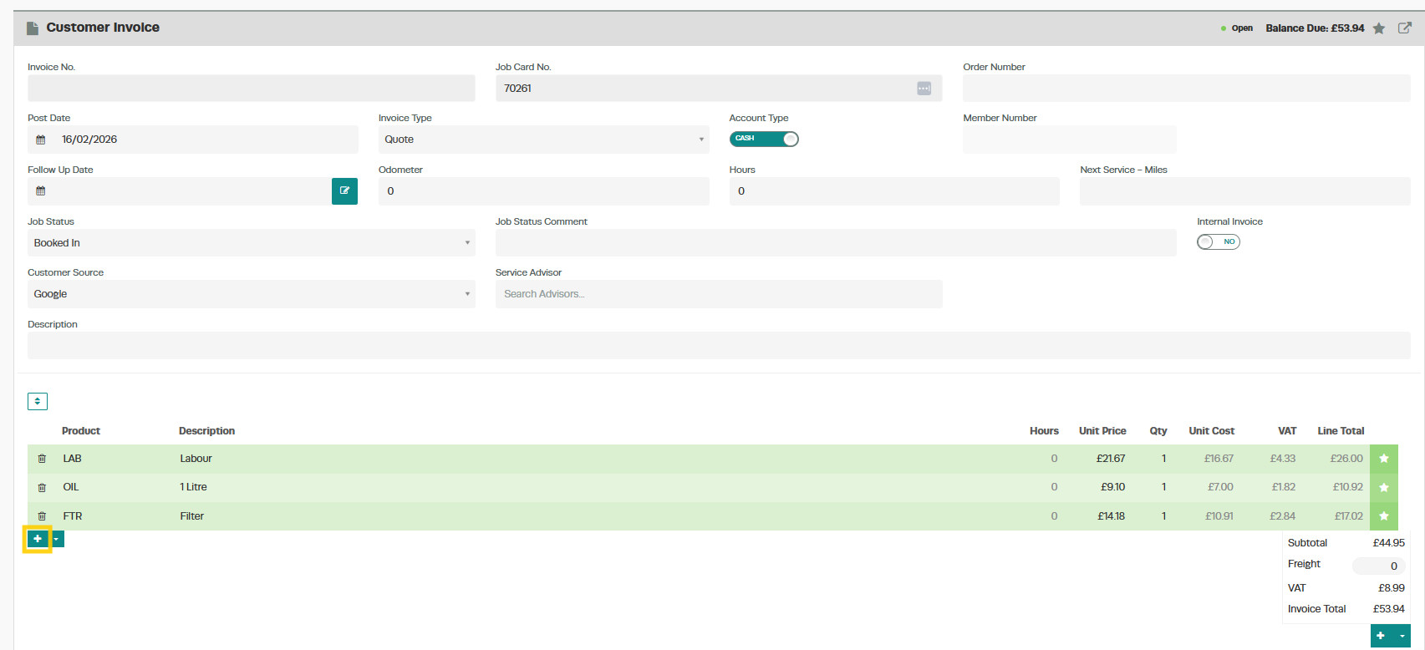Click the Labour description cell

pos(196,459)
